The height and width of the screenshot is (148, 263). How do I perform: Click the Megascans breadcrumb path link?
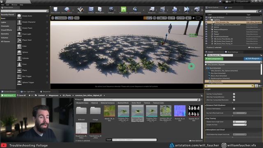[x=54, y=95]
